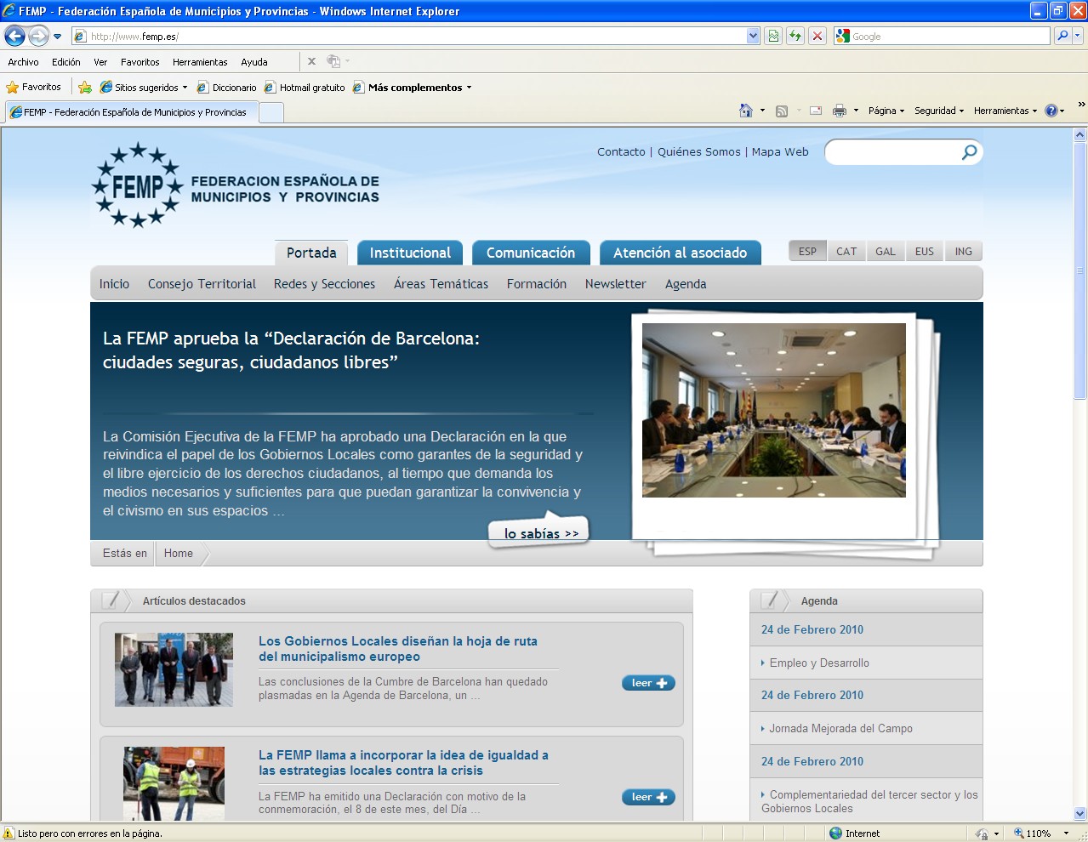Click the Refresh icon in the address bar

(x=793, y=36)
